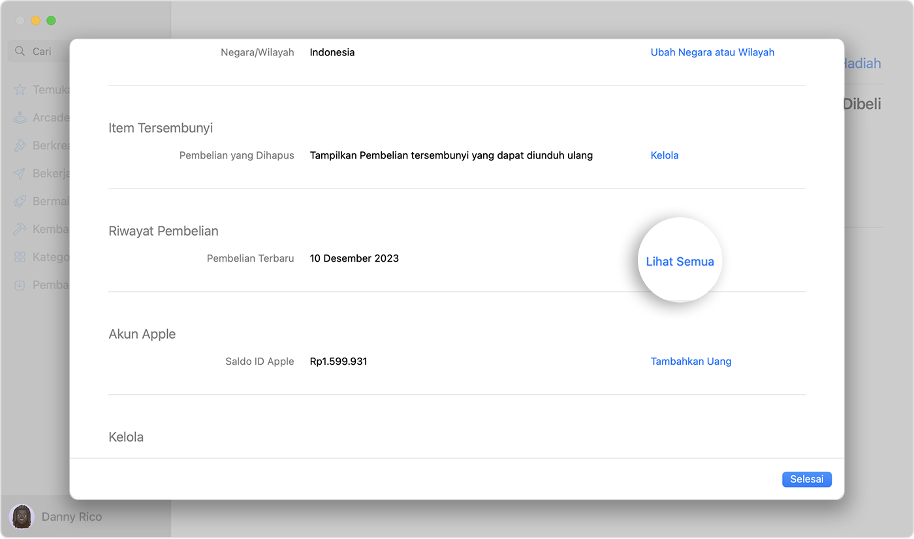The width and height of the screenshot is (914, 539).
Task: Click Tambahkan Uang link
Action: pyautogui.click(x=691, y=362)
